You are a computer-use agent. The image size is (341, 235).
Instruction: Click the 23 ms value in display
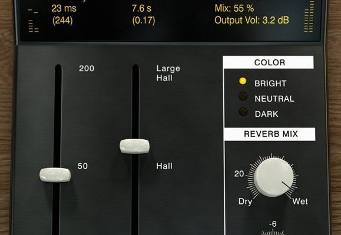(64, 9)
